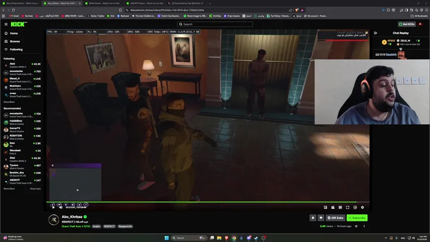The width and height of the screenshot is (430, 242).
Task: Toggle follow heart button
Action: tap(321, 218)
